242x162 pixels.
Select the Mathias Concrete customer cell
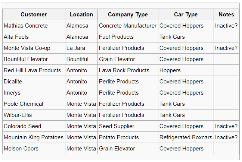click(34, 26)
